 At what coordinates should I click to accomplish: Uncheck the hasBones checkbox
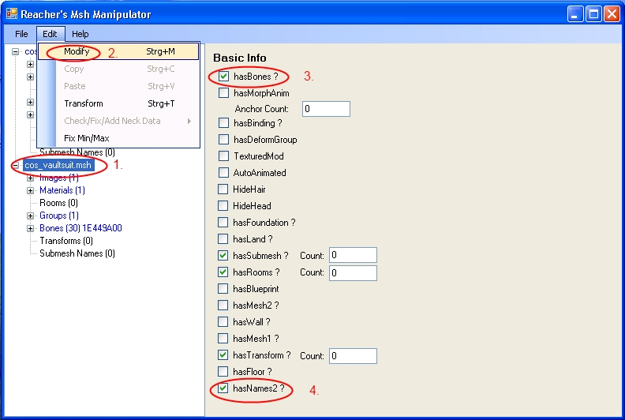224,77
